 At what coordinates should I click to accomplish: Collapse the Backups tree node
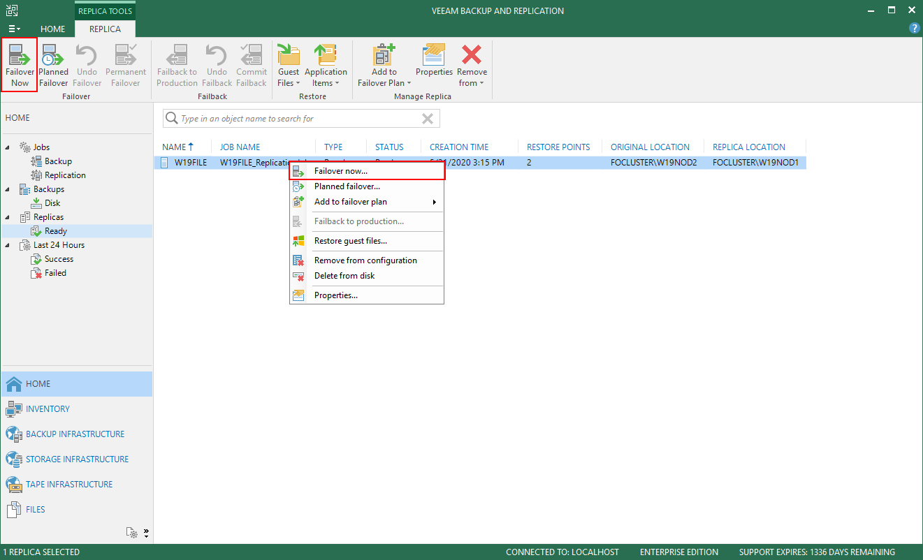coord(8,189)
